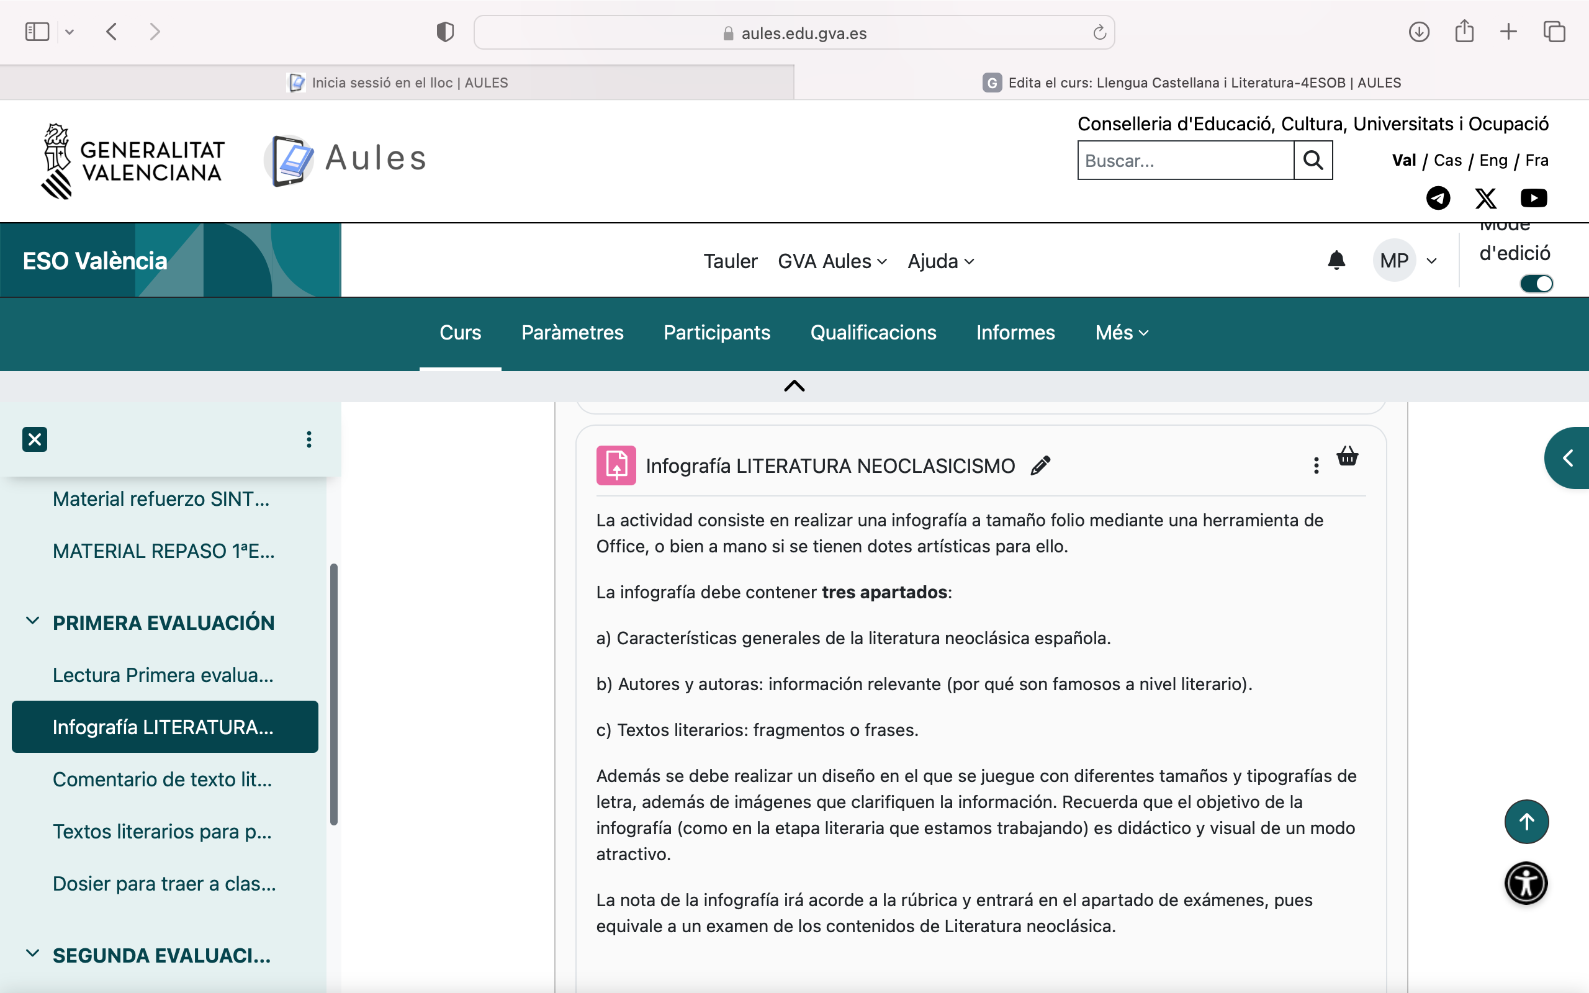Submit search with magnifier button
The width and height of the screenshot is (1589, 993).
1313,160
